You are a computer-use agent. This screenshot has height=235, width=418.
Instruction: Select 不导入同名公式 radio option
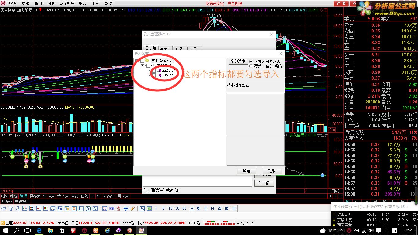[251, 61]
